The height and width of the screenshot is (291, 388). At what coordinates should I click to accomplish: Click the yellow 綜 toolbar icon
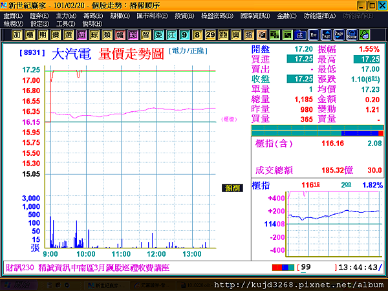94,35
